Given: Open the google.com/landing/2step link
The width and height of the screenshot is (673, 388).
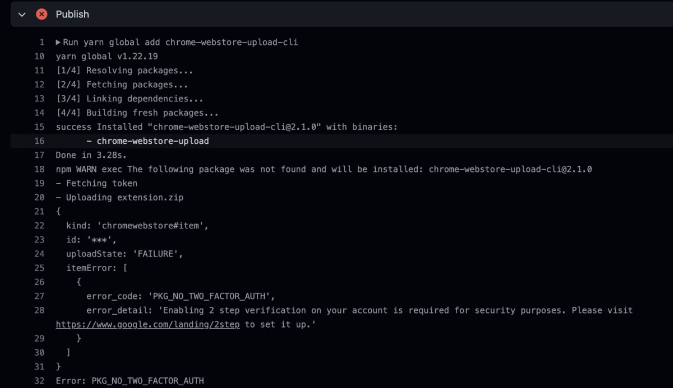Looking at the screenshot, I should click(147, 324).
